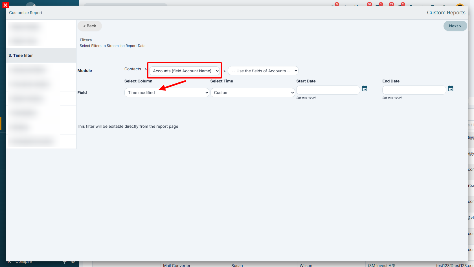Open the Start Date calendar picker
Screen dimensions: 474x267
[x=365, y=89]
